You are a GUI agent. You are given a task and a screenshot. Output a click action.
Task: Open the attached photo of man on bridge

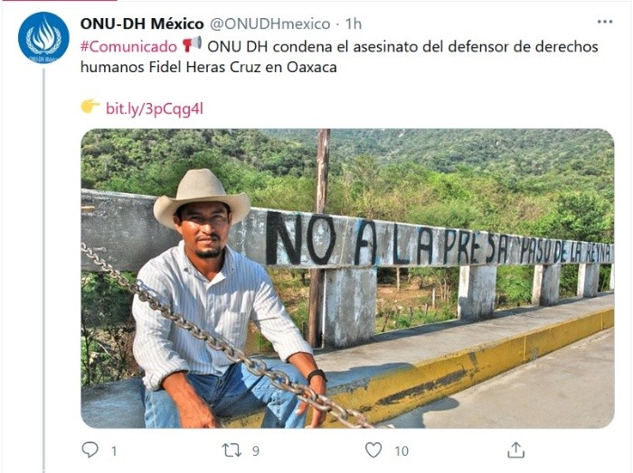point(347,278)
